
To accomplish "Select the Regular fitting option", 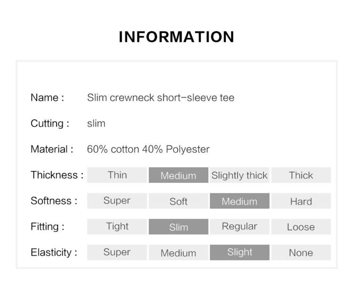I will pos(240,227).
